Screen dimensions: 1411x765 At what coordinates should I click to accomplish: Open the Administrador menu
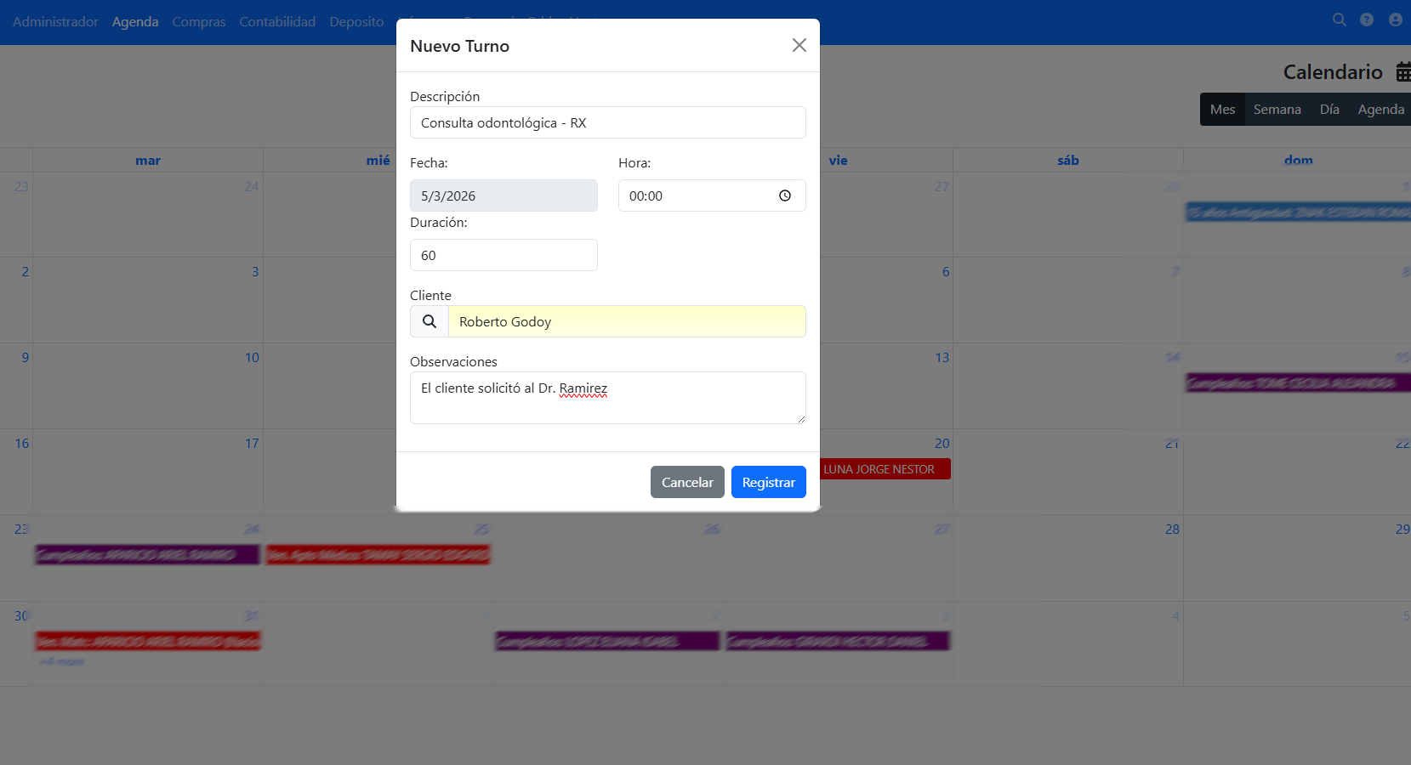click(55, 21)
